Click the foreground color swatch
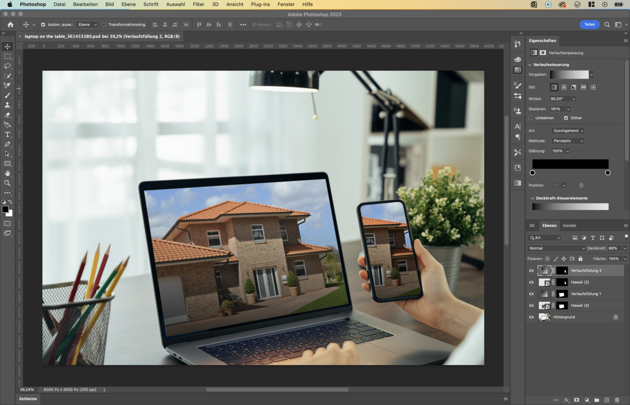This screenshot has width=630, height=405. click(x=5, y=210)
